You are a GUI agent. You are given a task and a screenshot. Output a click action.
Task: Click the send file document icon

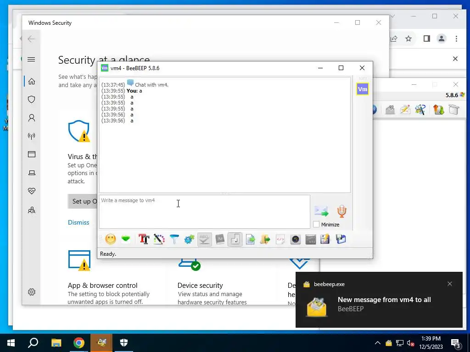tap(250, 239)
